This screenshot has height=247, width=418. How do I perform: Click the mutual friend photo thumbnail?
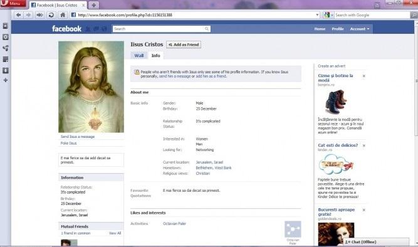[x=69, y=243]
